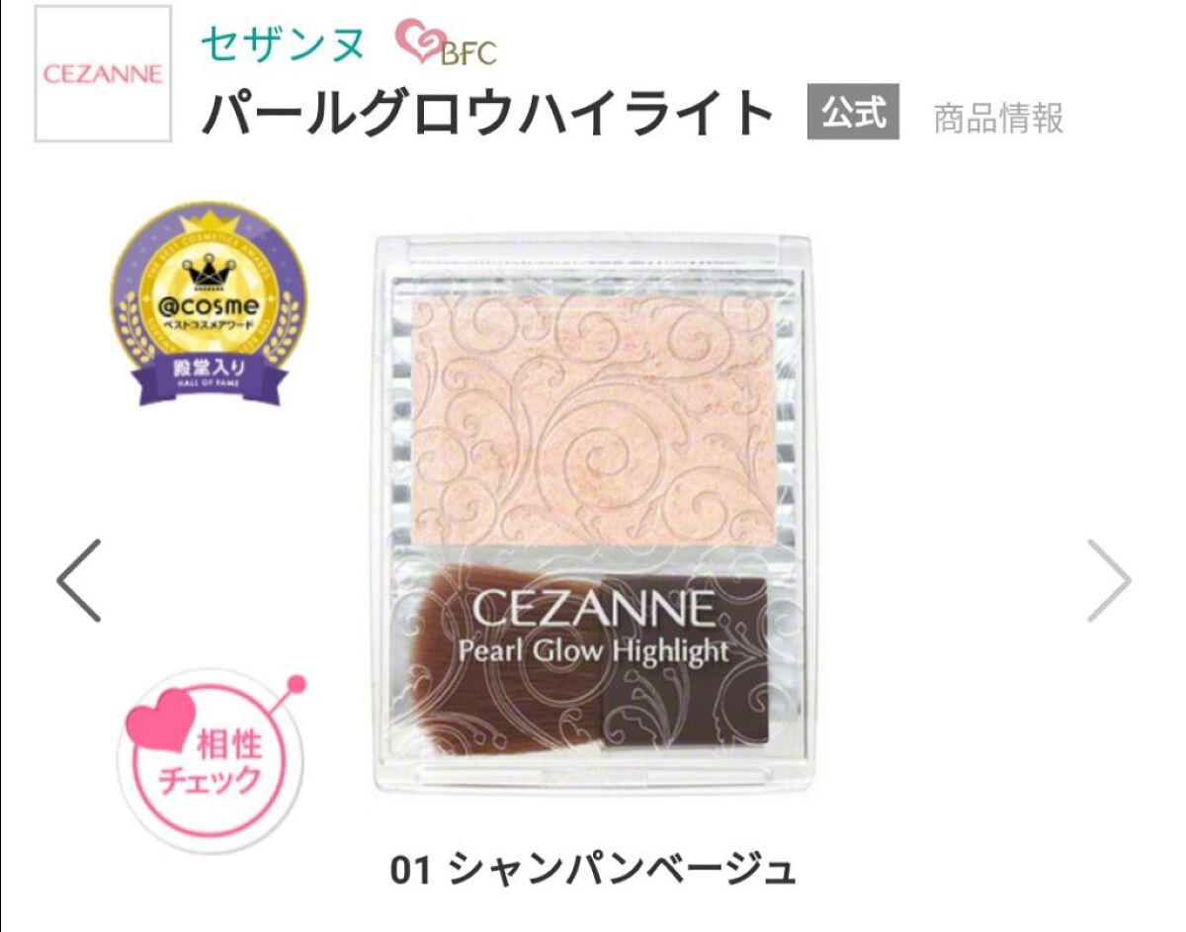Open the 相性チェック compatibility check button
This screenshot has height=932, width=1186.
211,755
